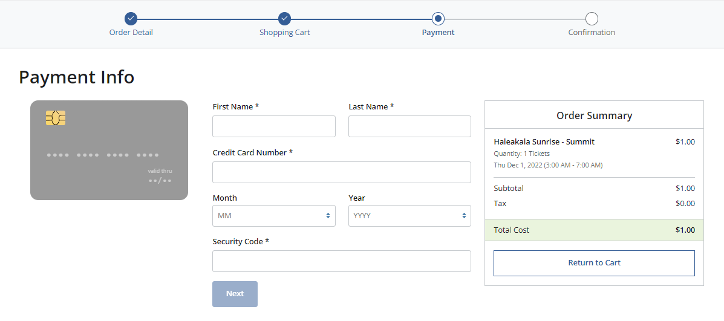Click the gray credit card preview image
Screen dimensions: 724x321
pos(109,151)
